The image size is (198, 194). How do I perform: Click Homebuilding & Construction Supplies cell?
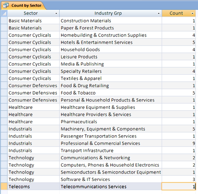coord(111,35)
